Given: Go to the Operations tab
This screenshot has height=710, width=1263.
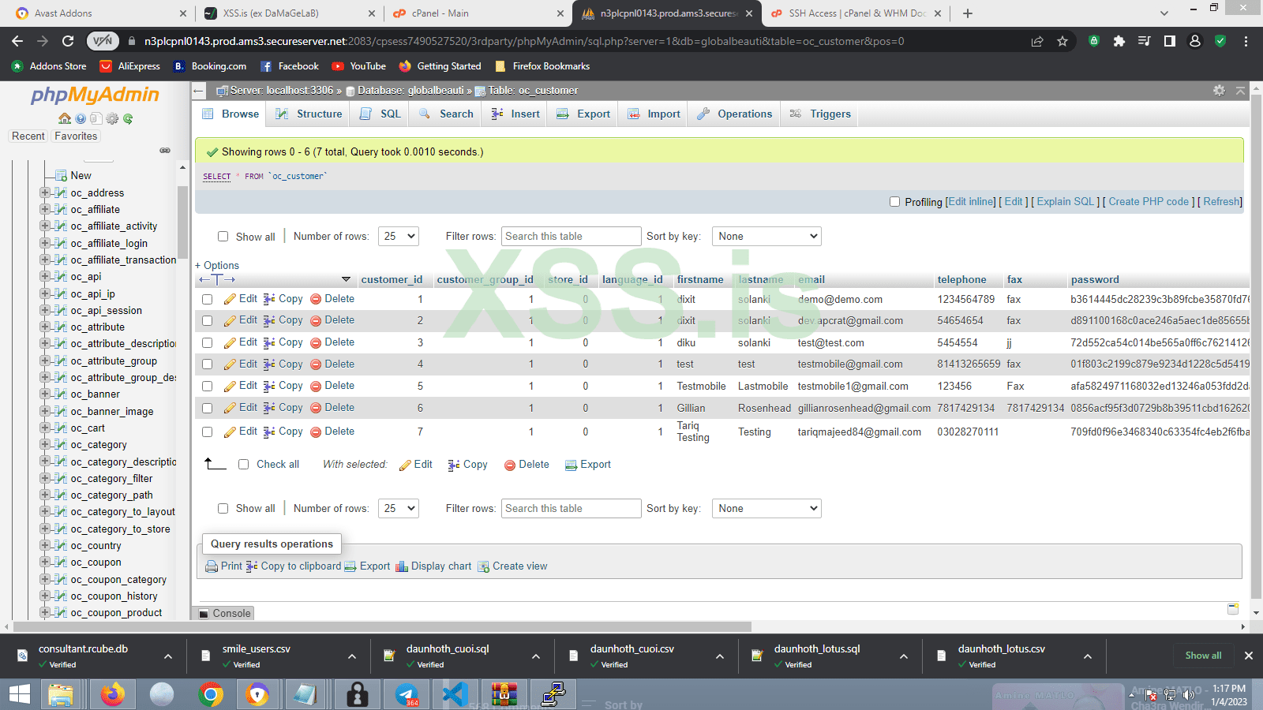Looking at the screenshot, I should pos(735,114).
